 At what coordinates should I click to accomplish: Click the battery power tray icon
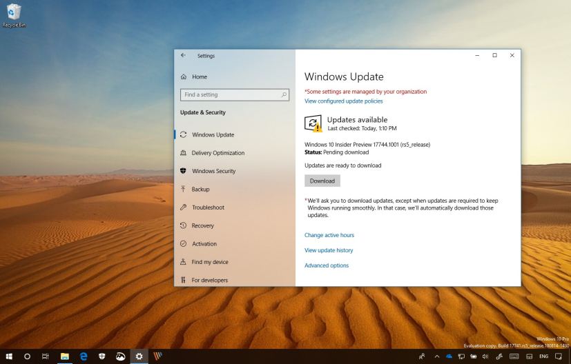(473, 356)
